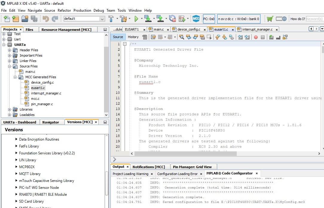324x208 pixels.
Task: Click the Shift Line Right icon
Action: (x=247, y=37)
